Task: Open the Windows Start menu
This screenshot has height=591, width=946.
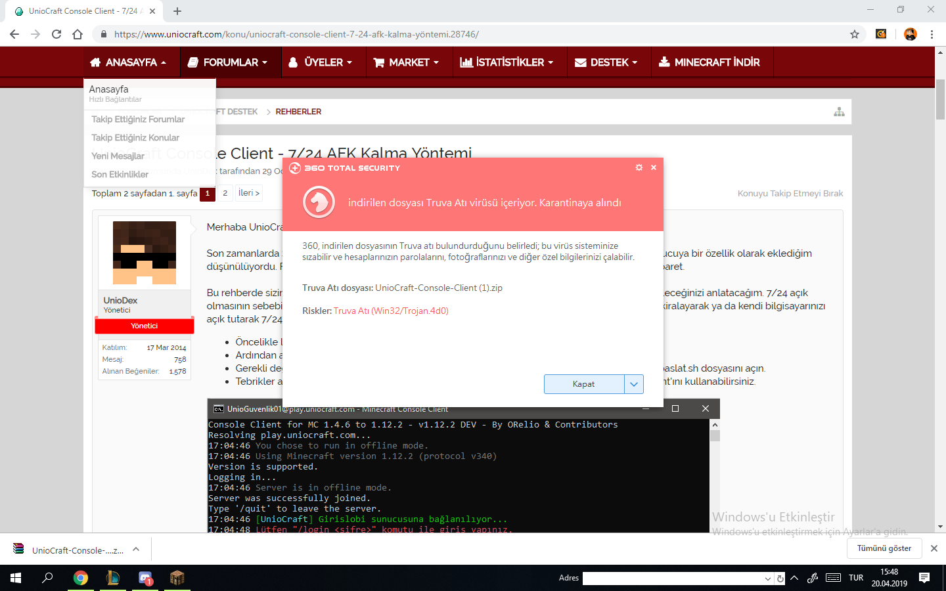Action: click(16, 578)
